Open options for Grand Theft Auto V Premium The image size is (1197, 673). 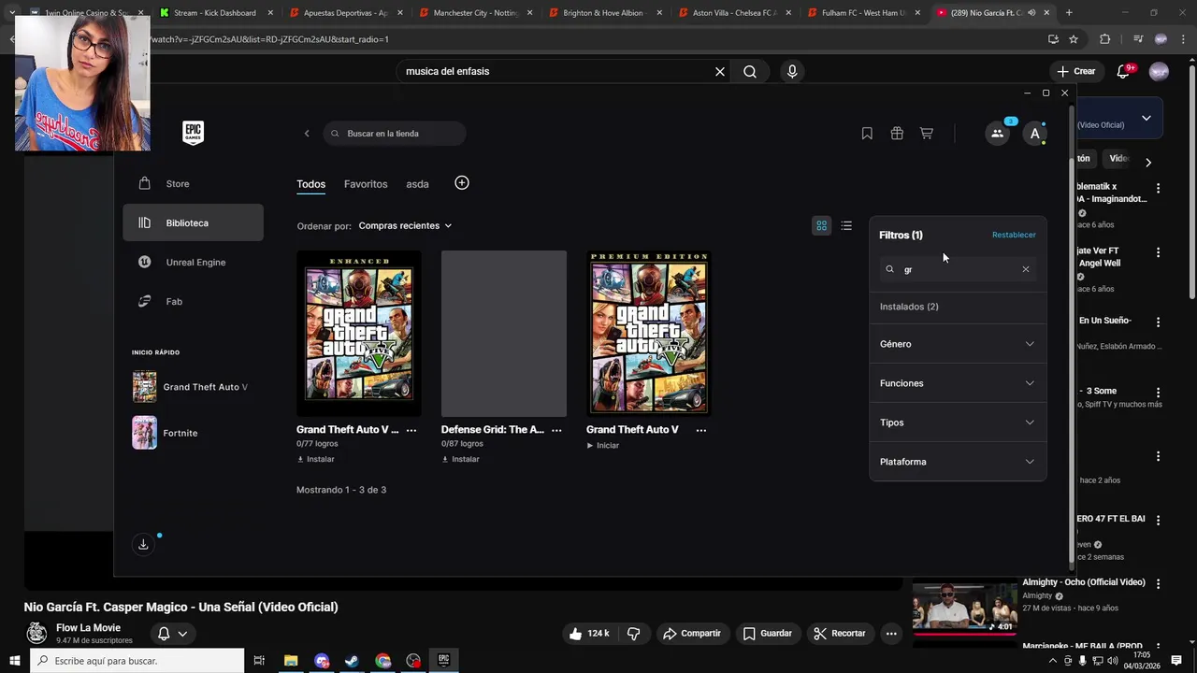tap(701, 430)
